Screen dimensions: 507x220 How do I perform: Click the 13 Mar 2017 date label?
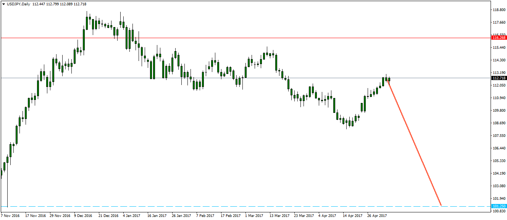pyautogui.click(x=279, y=216)
